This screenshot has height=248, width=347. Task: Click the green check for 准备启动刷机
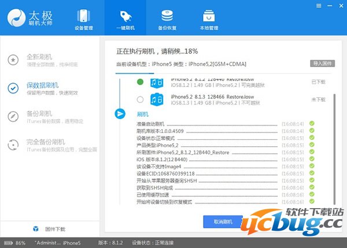click(x=312, y=124)
